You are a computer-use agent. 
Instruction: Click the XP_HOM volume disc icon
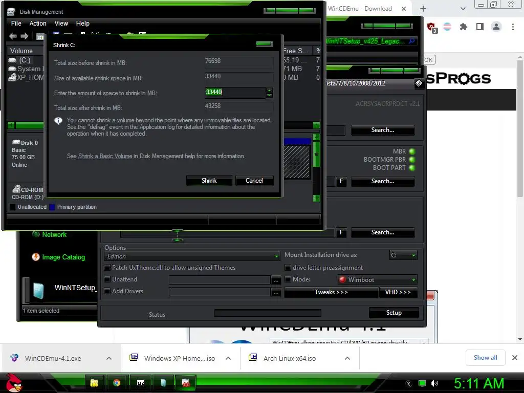point(12,77)
